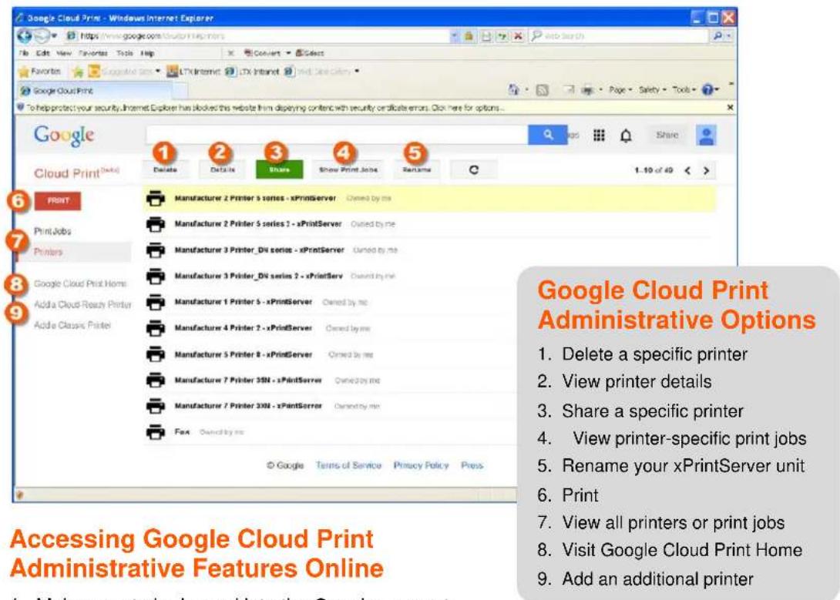This screenshot has width=840, height=600.
Task: Click the blue Google search button
Action: tap(547, 135)
